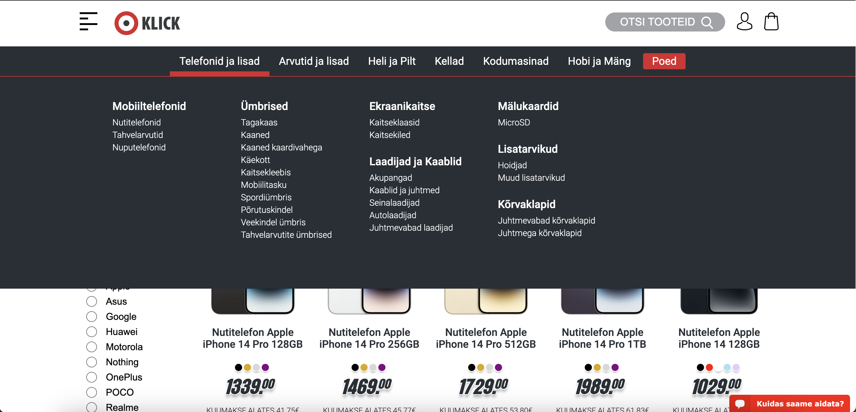Choose the Nothing brand option
Screen dimensions: 856x412
click(91, 362)
